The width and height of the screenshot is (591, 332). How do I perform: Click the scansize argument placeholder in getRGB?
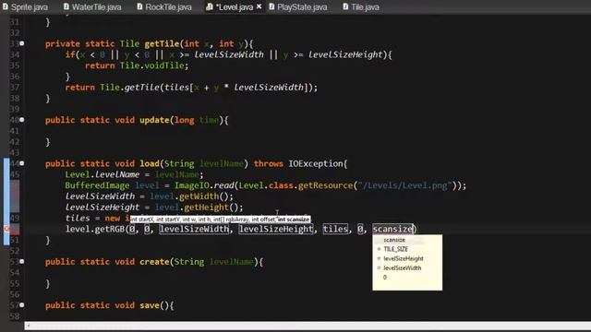click(x=392, y=229)
